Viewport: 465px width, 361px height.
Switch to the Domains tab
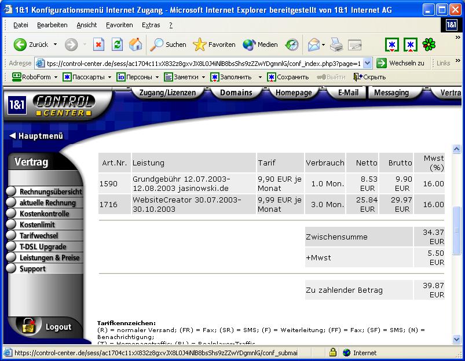[x=236, y=93]
